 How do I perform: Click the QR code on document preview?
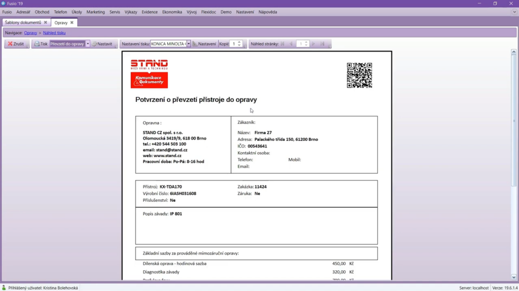coord(359,75)
